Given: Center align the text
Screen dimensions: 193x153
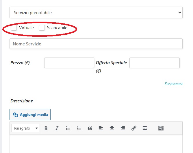Looking at the screenshot, I should click(x=112, y=128).
